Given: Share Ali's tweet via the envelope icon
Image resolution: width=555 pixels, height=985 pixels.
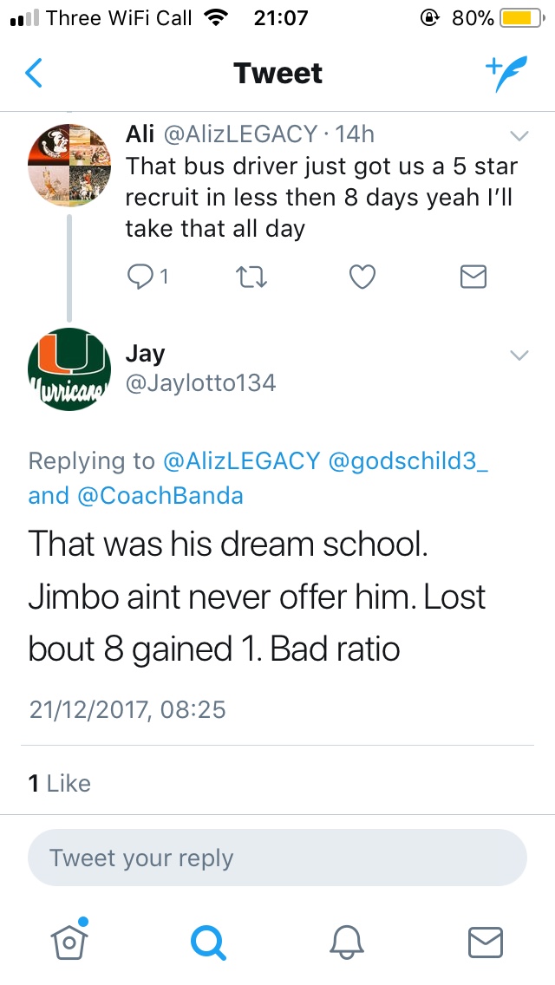Looking at the screenshot, I should click(472, 276).
